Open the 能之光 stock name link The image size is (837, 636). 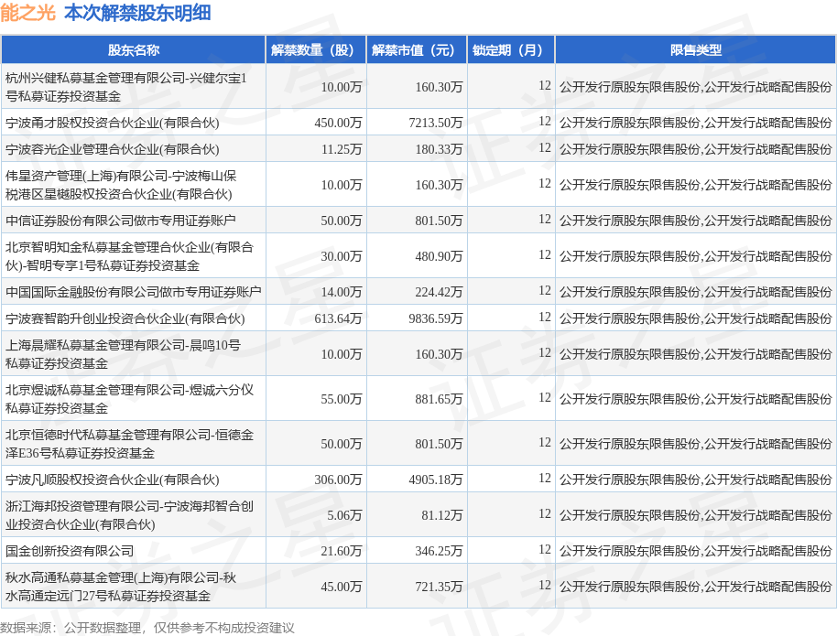coord(27,13)
